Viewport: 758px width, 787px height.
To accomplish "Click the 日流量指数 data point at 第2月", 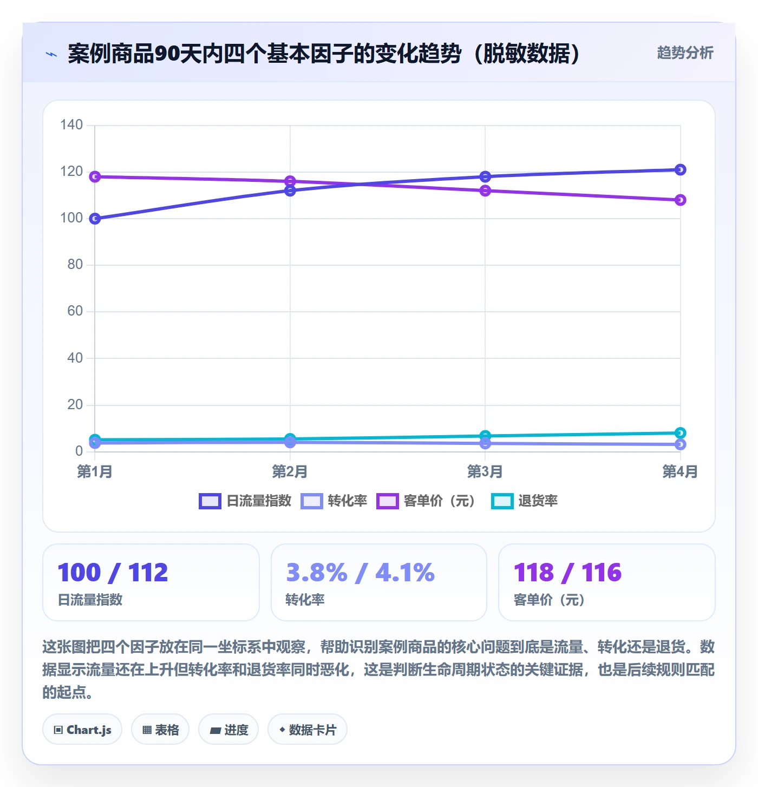I will (290, 191).
